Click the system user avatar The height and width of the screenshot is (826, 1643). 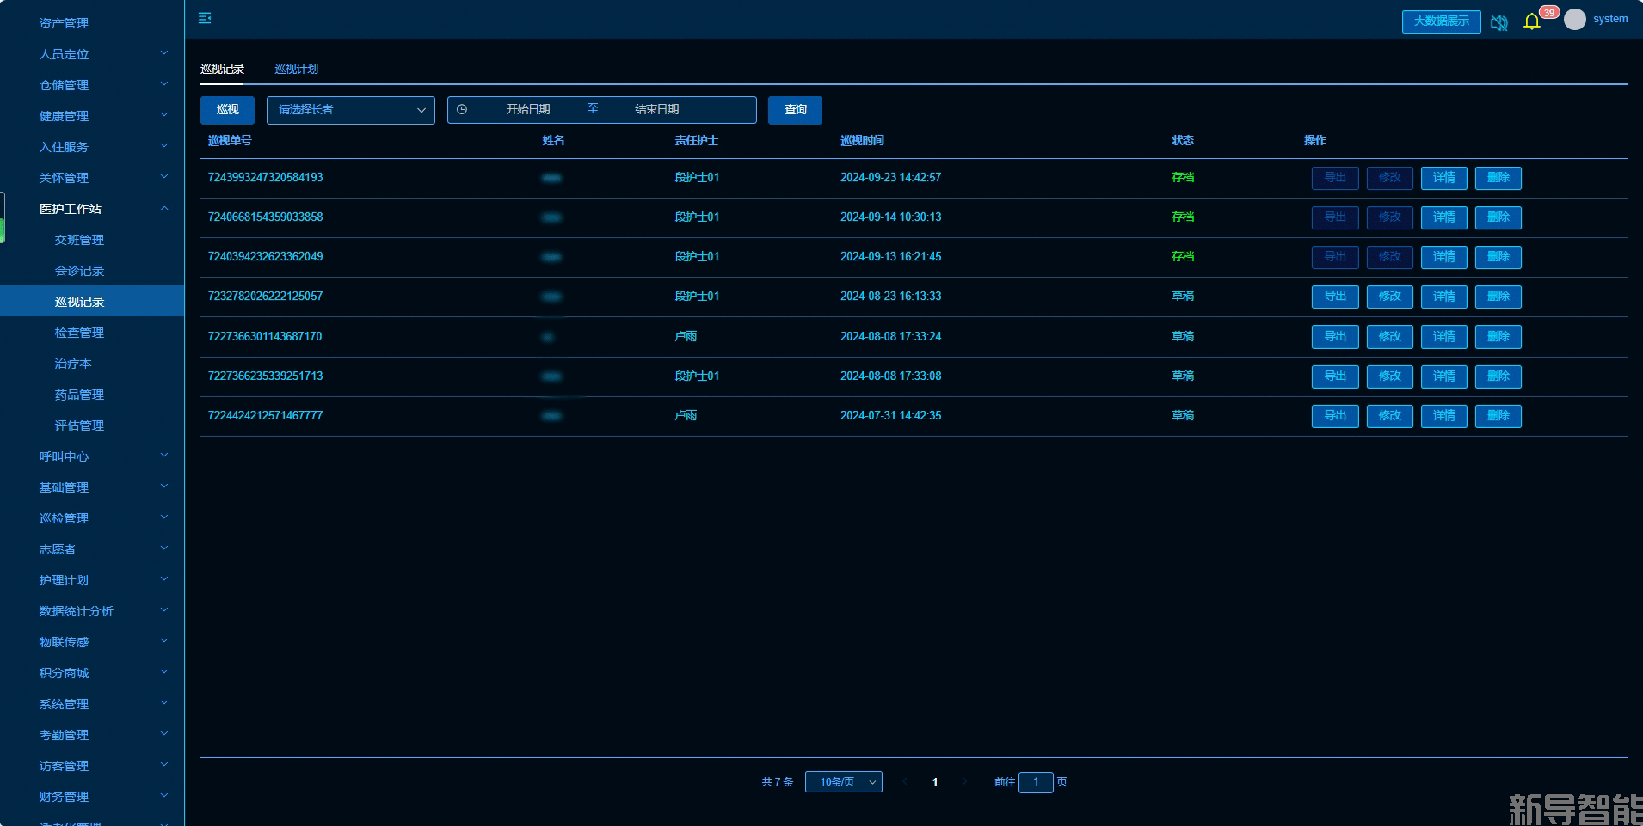coord(1574,20)
